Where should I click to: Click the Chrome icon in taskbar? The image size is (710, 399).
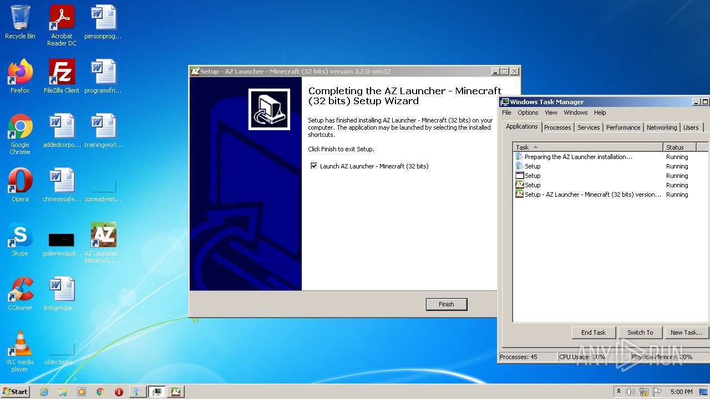click(100, 392)
